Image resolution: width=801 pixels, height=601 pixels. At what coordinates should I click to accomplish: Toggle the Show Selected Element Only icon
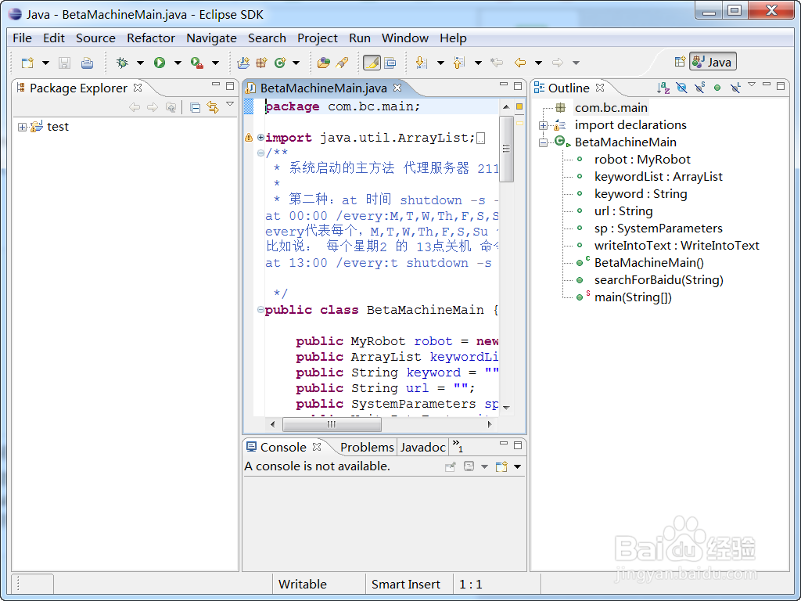pos(390,63)
